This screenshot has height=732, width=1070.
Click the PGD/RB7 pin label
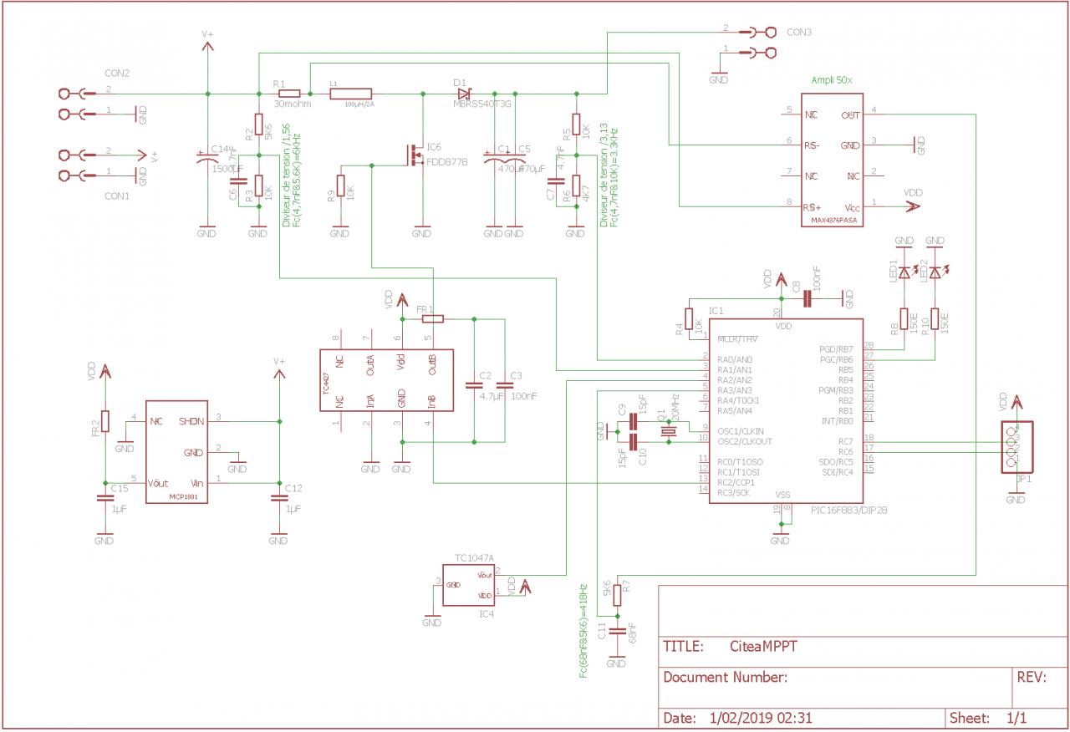coord(836,348)
